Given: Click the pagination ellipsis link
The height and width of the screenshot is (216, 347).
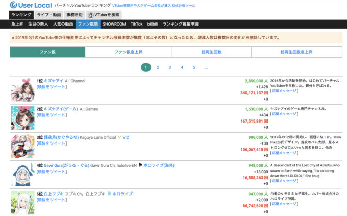Looking at the screenshot, I should pos(206,67).
